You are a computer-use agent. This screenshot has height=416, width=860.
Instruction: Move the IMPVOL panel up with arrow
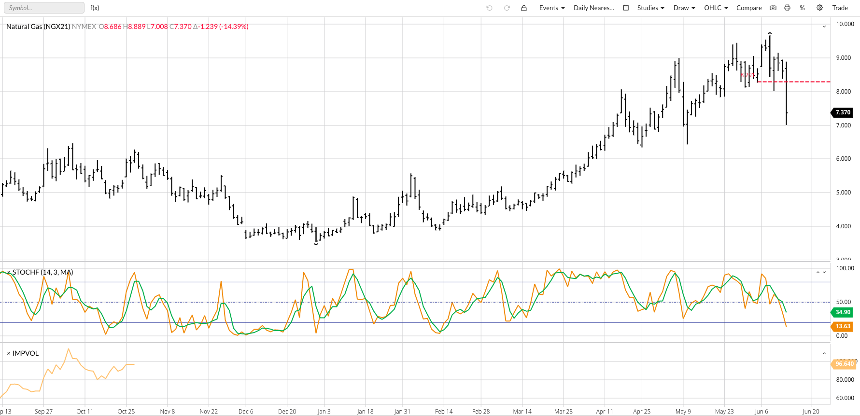(x=824, y=353)
